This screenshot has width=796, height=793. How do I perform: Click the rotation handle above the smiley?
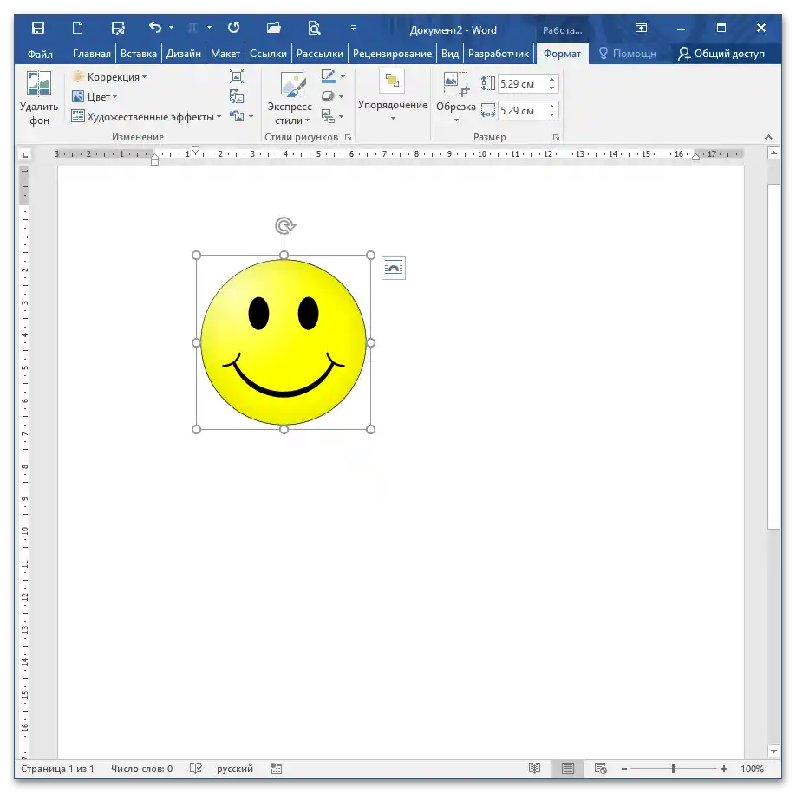click(x=285, y=225)
